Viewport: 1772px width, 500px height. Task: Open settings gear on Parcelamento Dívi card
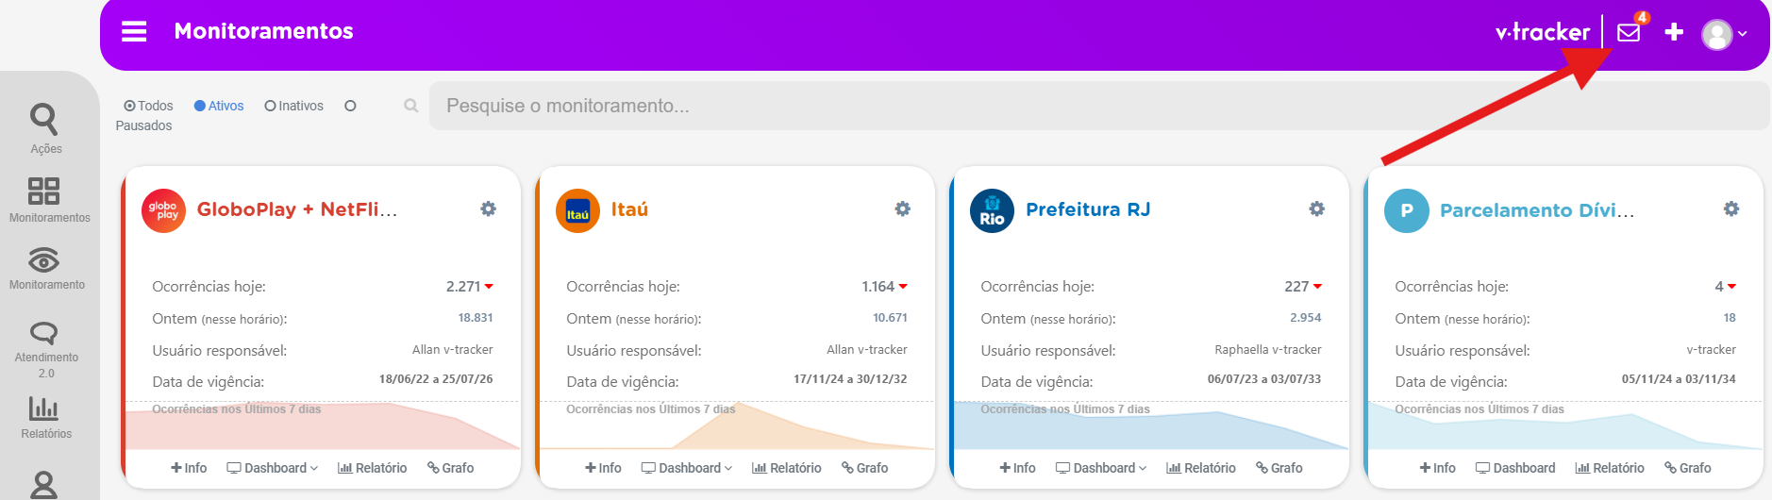(1730, 208)
